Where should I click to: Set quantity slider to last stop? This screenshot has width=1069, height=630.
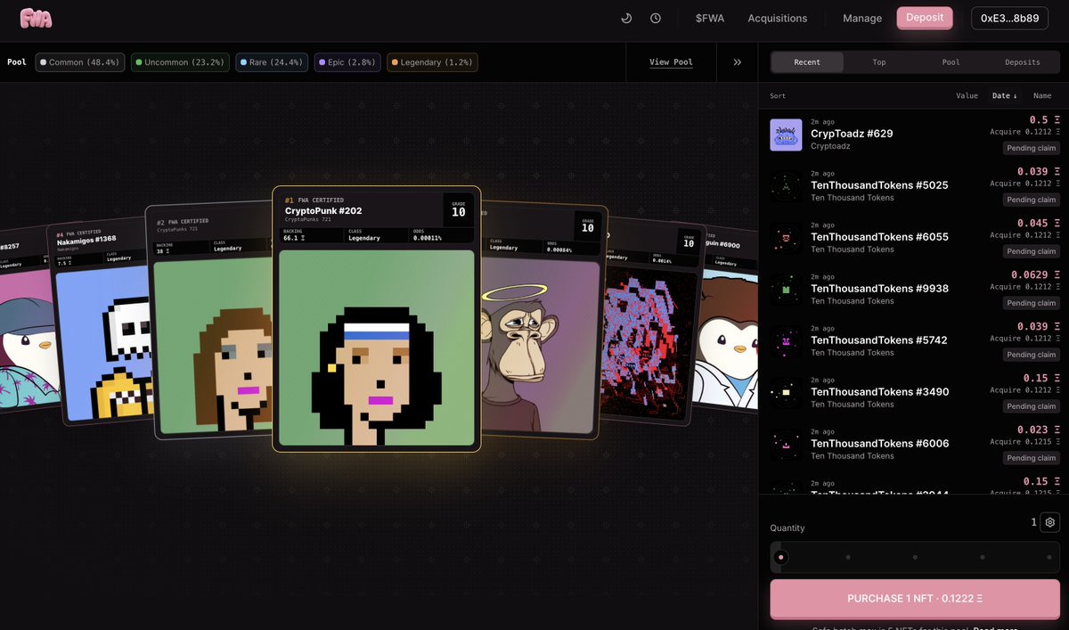pyautogui.click(x=1049, y=558)
